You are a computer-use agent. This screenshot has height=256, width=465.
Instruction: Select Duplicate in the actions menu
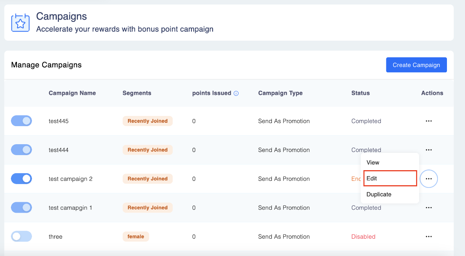(379, 194)
